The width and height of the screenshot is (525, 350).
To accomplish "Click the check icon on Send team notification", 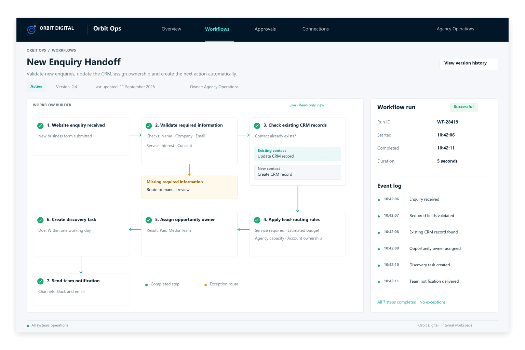I will 40,281.
